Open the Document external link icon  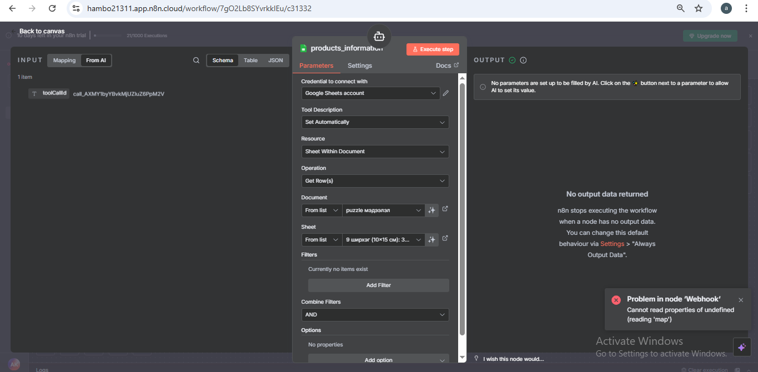[445, 209]
